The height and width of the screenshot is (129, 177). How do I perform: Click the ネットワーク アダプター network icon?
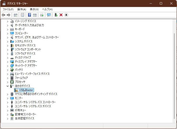(x=12, y=66)
